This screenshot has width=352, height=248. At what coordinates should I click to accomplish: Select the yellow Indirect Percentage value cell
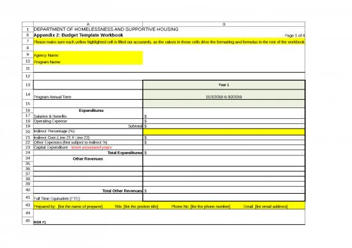[224, 132]
